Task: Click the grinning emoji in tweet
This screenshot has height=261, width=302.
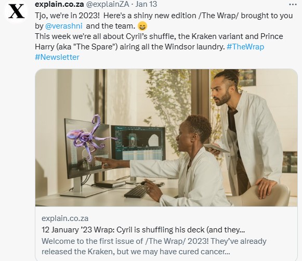Action: 142,26
